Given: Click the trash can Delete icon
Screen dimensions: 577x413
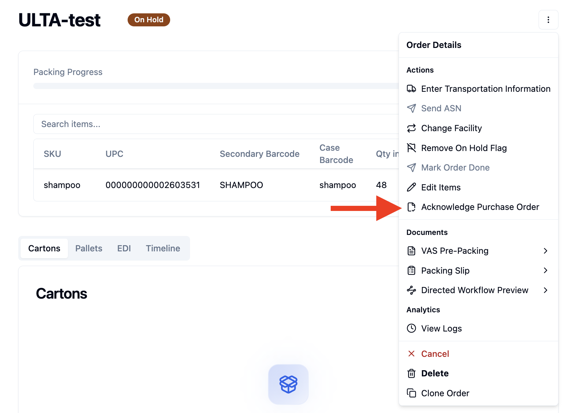Looking at the screenshot, I should click(x=411, y=373).
